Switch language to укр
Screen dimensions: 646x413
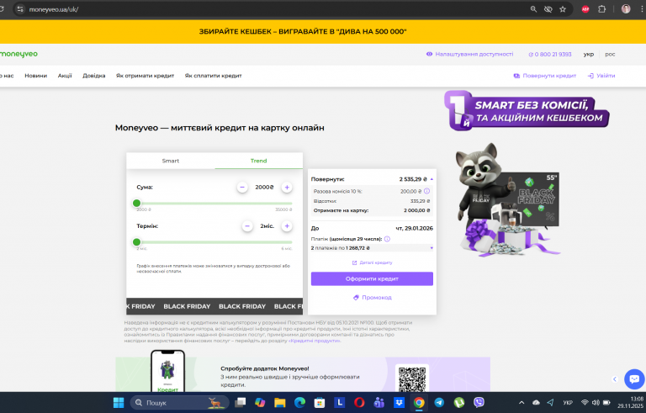588,54
